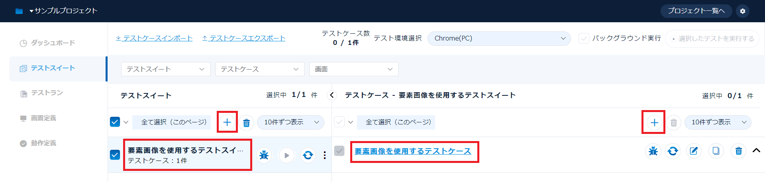Enable the バックグラウンド実行 checkbox

584,39
